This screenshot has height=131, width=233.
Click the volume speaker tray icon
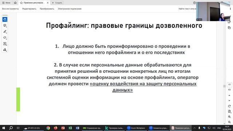pos(214,128)
